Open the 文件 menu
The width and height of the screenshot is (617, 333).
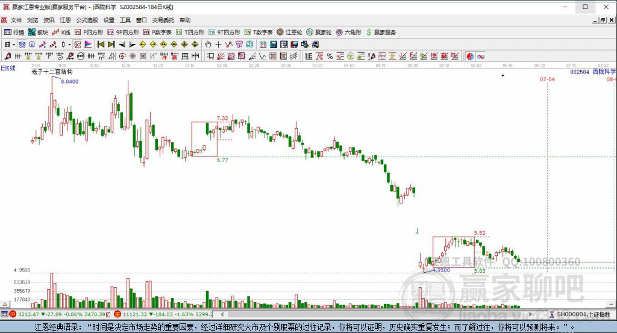coord(16,20)
